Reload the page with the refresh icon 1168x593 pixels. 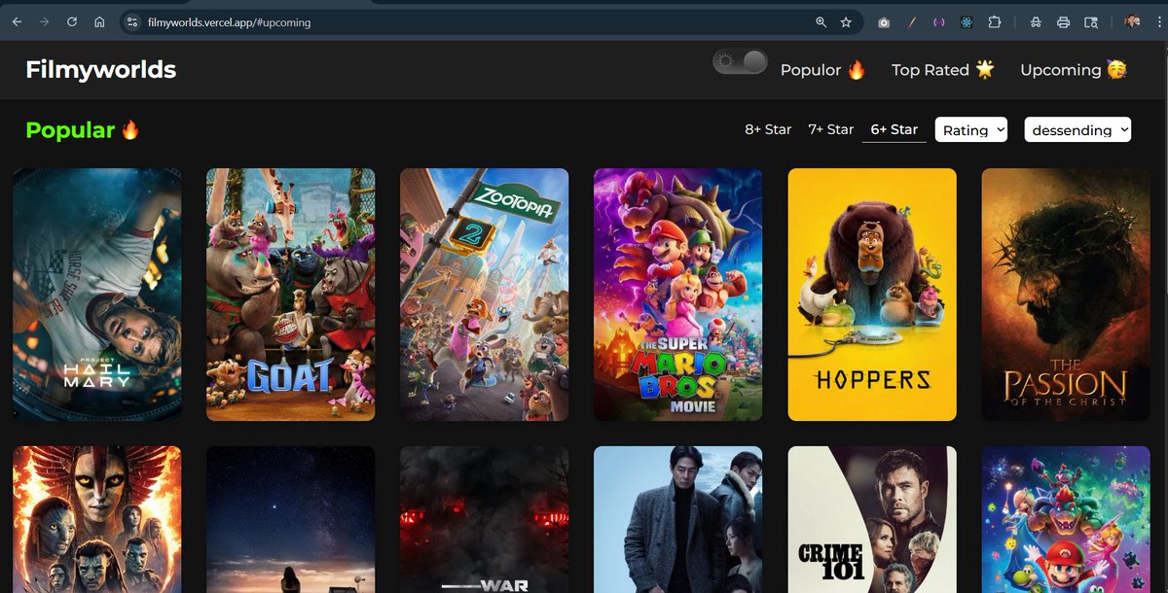pyautogui.click(x=72, y=21)
